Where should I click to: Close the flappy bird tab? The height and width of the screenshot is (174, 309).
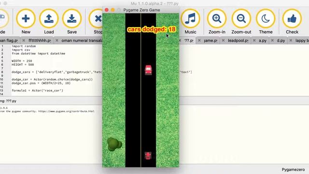coord(291,40)
